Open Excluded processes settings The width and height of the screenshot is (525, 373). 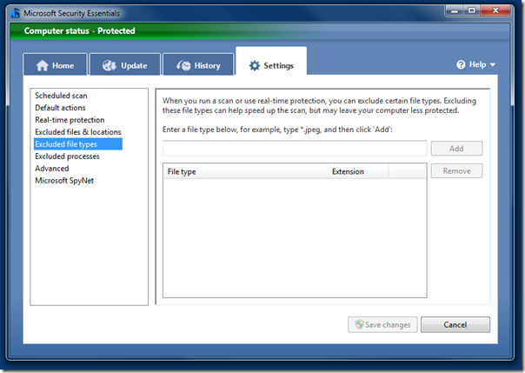point(67,156)
